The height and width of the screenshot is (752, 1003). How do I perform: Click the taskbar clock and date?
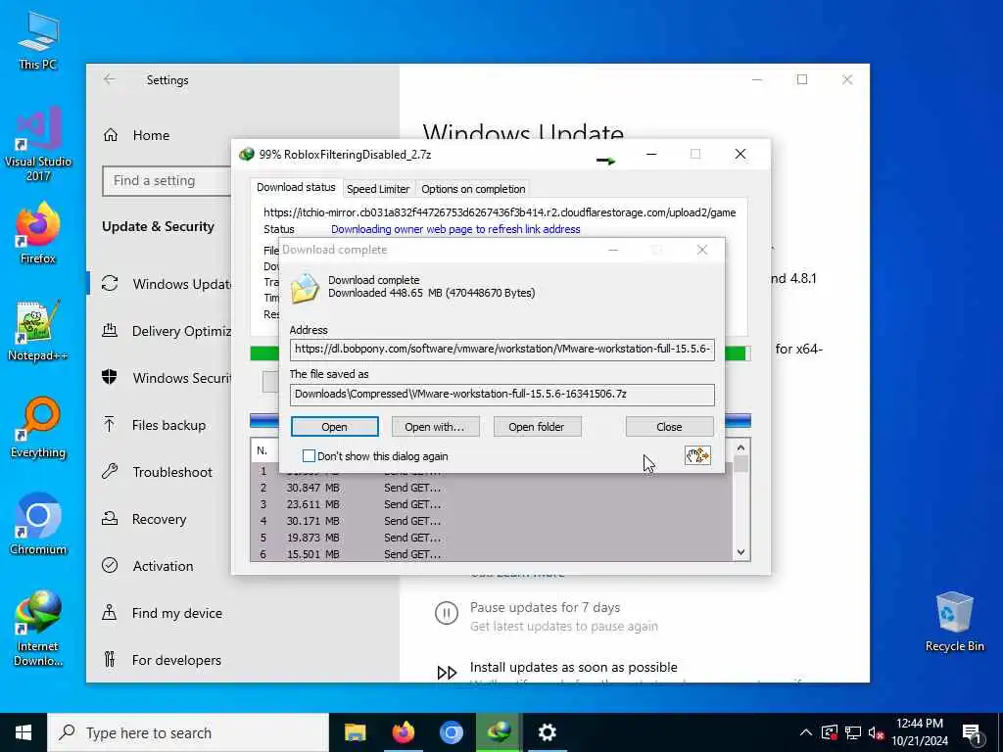click(x=920, y=732)
